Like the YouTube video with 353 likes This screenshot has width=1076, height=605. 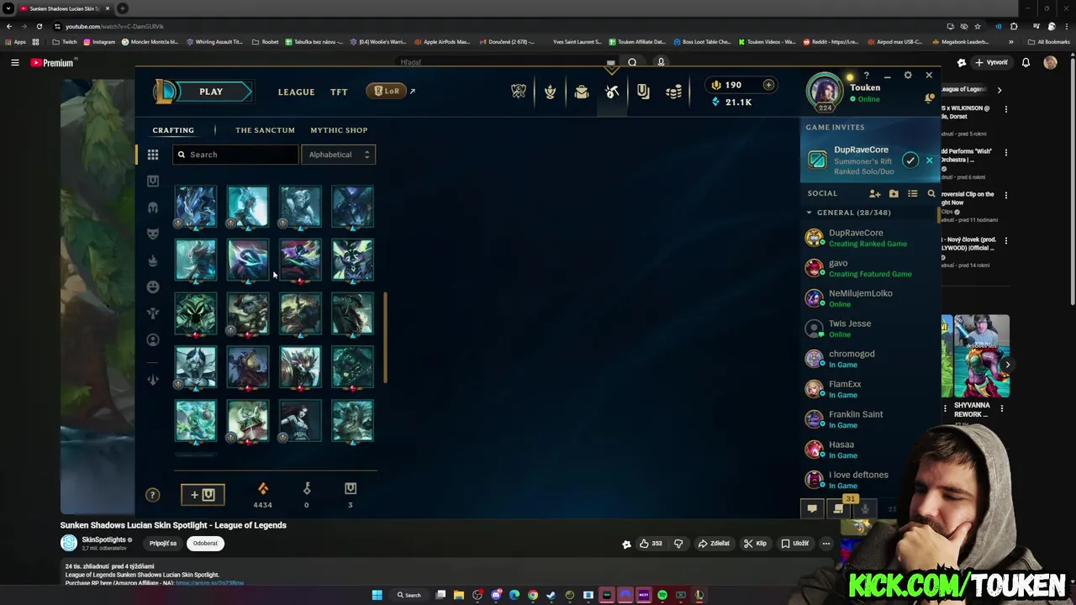(650, 543)
